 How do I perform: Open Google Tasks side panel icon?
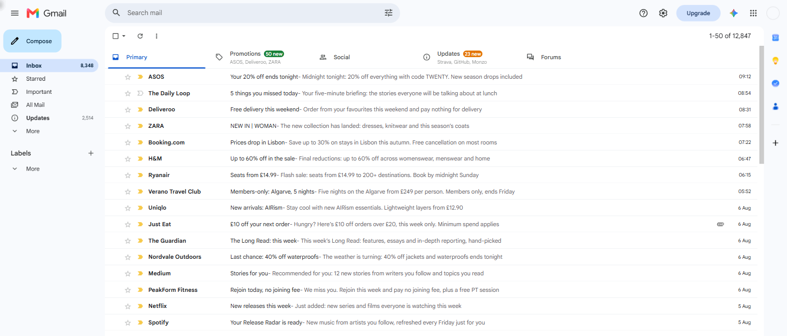(775, 83)
